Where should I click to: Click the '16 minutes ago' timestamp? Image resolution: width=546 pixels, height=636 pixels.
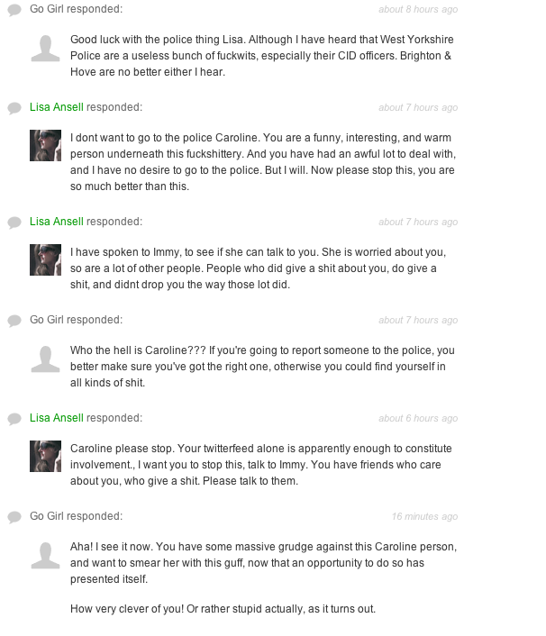click(424, 517)
